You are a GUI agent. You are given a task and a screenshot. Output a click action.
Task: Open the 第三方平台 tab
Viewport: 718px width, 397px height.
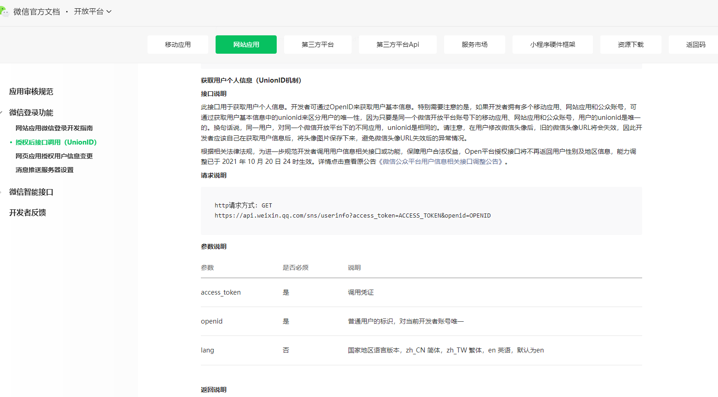(x=318, y=45)
